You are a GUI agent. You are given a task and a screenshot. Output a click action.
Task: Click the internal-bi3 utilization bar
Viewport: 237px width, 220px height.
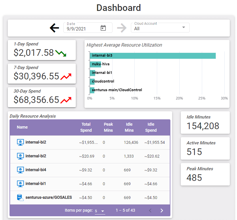153,56
